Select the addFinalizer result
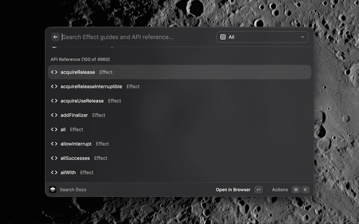The height and width of the screenshot is (224, 359). point(179,115)
